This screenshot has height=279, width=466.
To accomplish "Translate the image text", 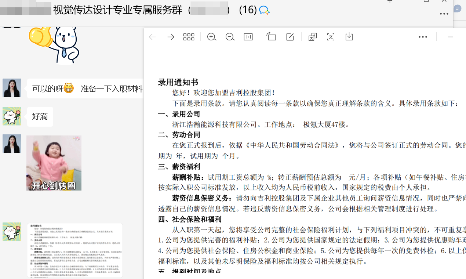I will tap(313, 37).
